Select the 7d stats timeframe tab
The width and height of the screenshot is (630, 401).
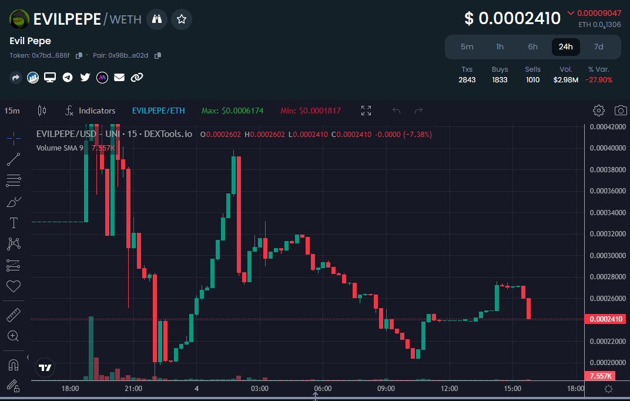click(599, 46)
